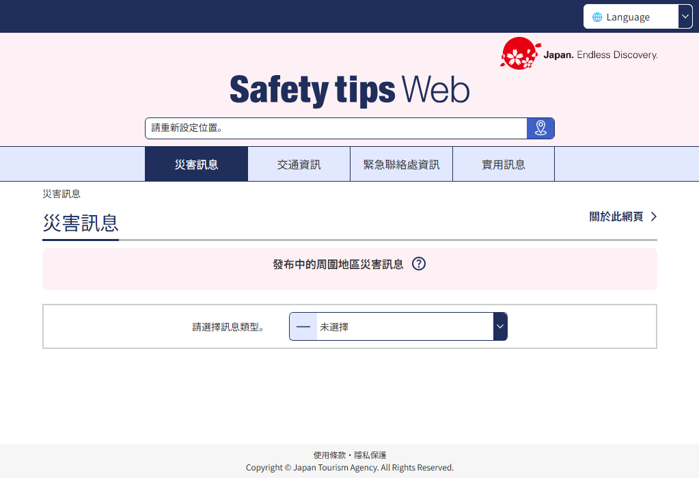Viewport: 699px width, 478px height.
Task: Open the 緊急聯絡處資訊 tab
Action: click(401, 165)
